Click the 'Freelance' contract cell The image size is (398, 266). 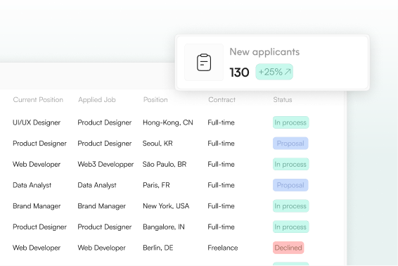click(223, 248)
